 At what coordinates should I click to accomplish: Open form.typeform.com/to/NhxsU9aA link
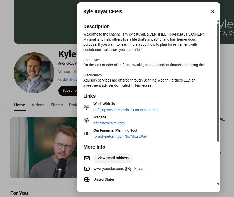pyautogui.click(x=120, y=136)
